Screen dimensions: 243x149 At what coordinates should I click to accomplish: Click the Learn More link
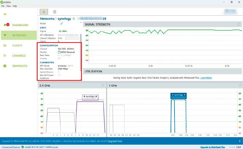coord(206,78)
